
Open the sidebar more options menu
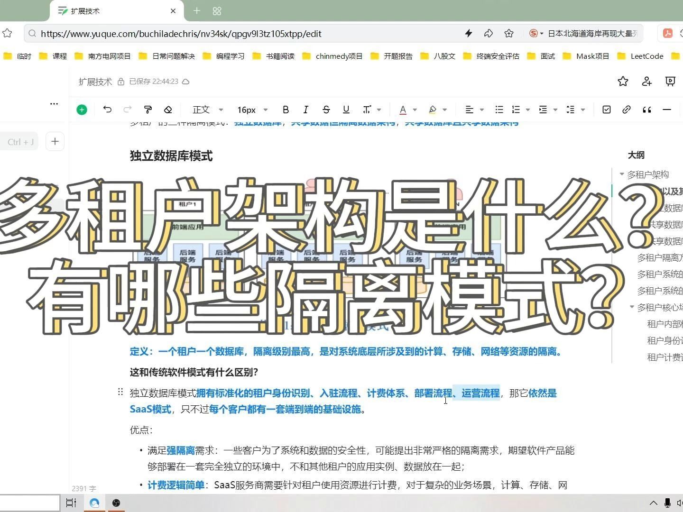click(x=54, y=103)
